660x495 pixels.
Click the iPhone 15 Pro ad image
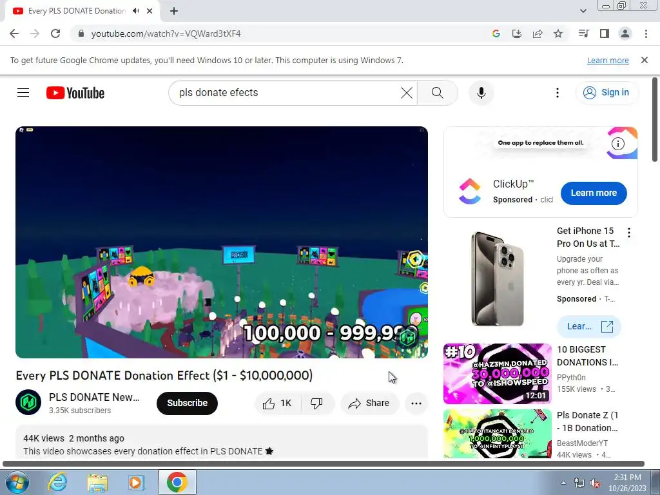498,279
